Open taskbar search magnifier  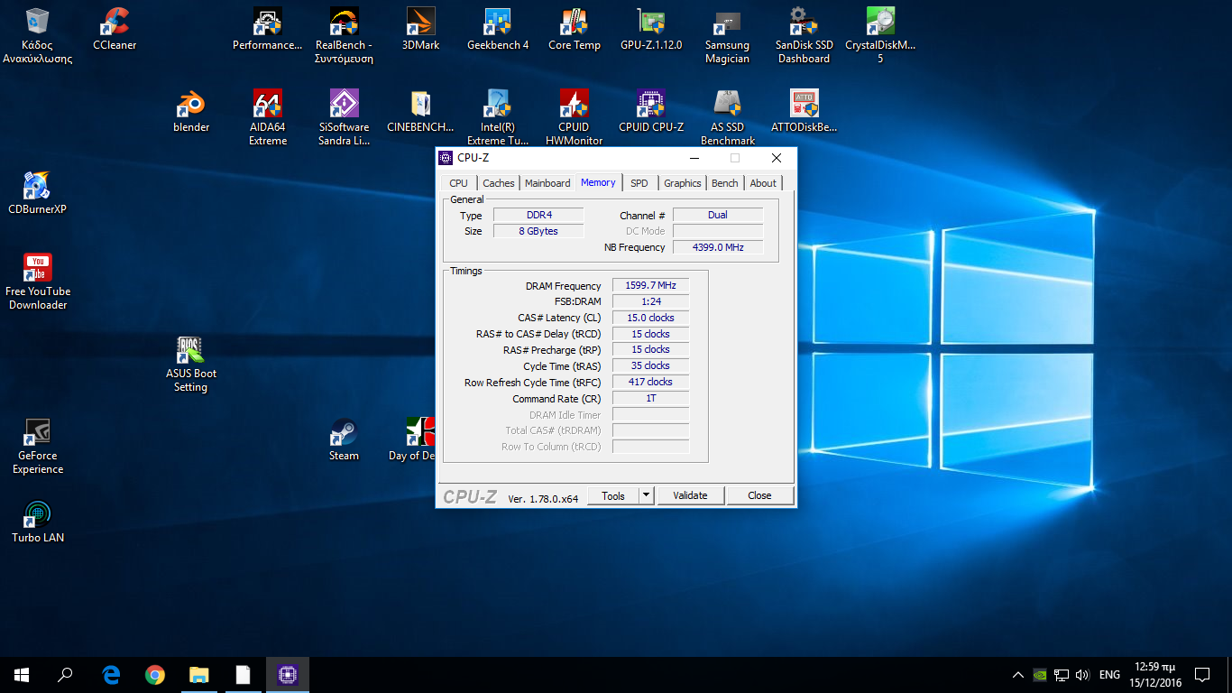(x=65, y=675)
